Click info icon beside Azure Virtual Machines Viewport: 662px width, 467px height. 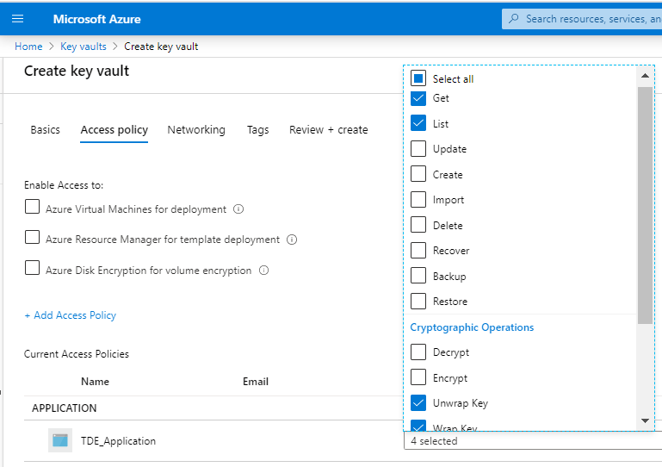pyautogui.click(x=238, y=209)
